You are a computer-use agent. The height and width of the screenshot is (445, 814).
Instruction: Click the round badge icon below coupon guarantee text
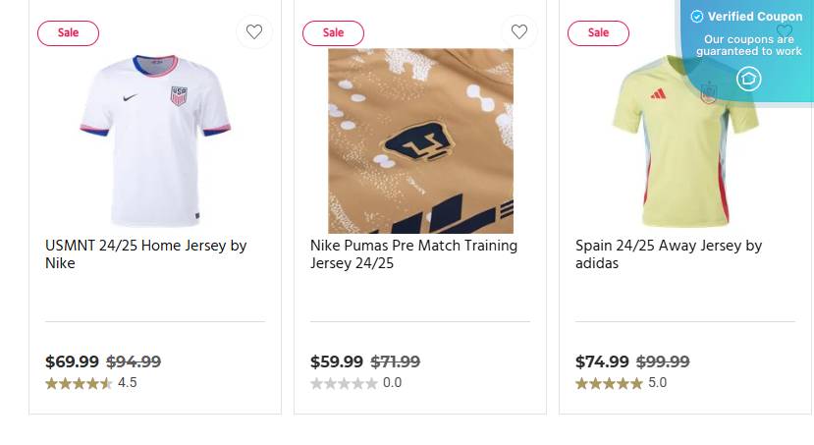pyautogui.click(x=749, y=79)
